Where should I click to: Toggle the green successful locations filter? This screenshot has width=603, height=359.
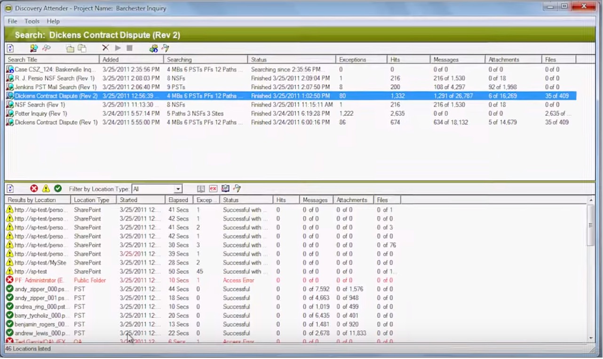[58, 188]
